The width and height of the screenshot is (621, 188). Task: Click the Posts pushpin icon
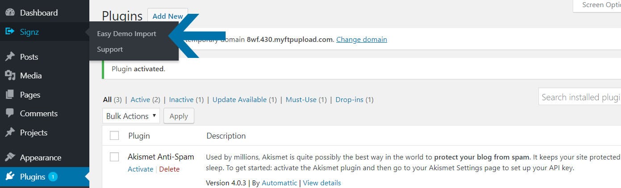10,57
